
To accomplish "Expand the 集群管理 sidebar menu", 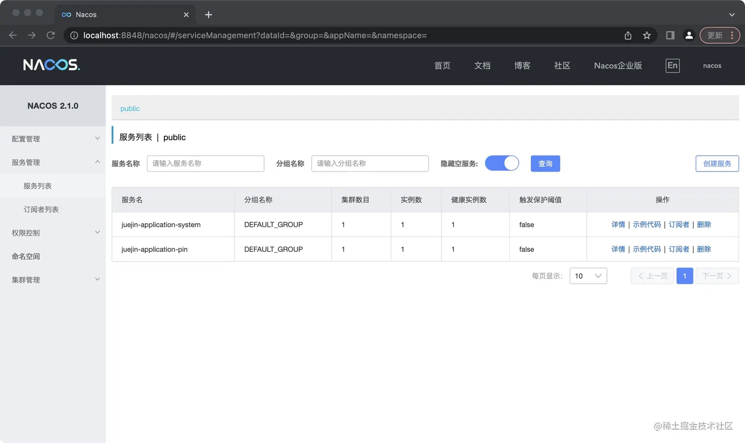I will tap(53, 280).
